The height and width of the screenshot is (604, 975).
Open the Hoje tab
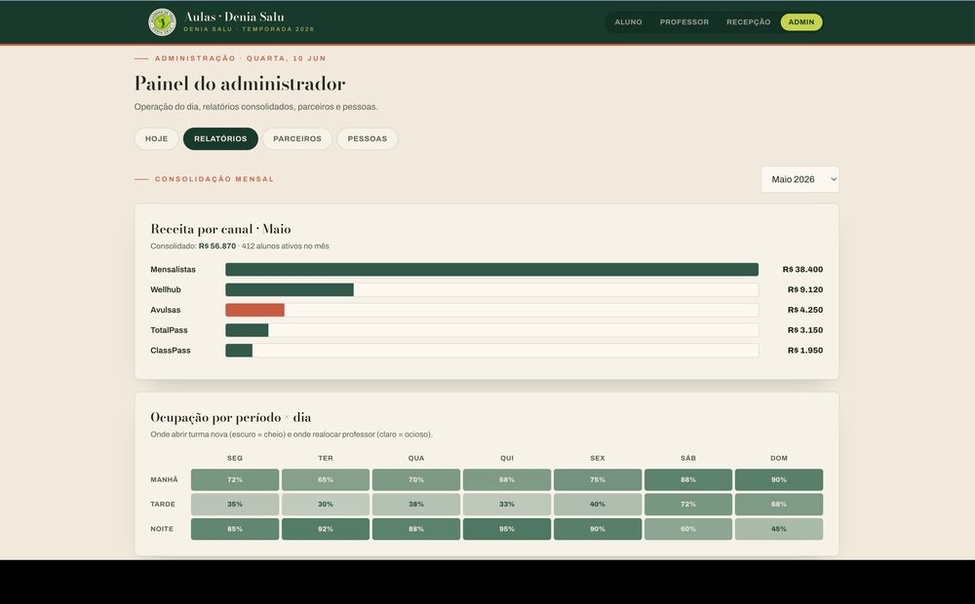157,138
